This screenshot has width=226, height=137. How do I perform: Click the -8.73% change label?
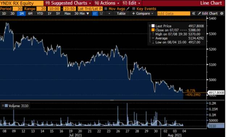[x=190, y=91]
